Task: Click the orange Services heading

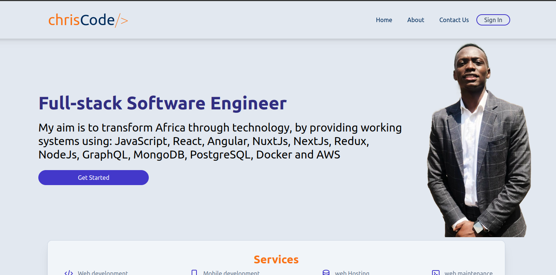Action: (x=276, y=259)
